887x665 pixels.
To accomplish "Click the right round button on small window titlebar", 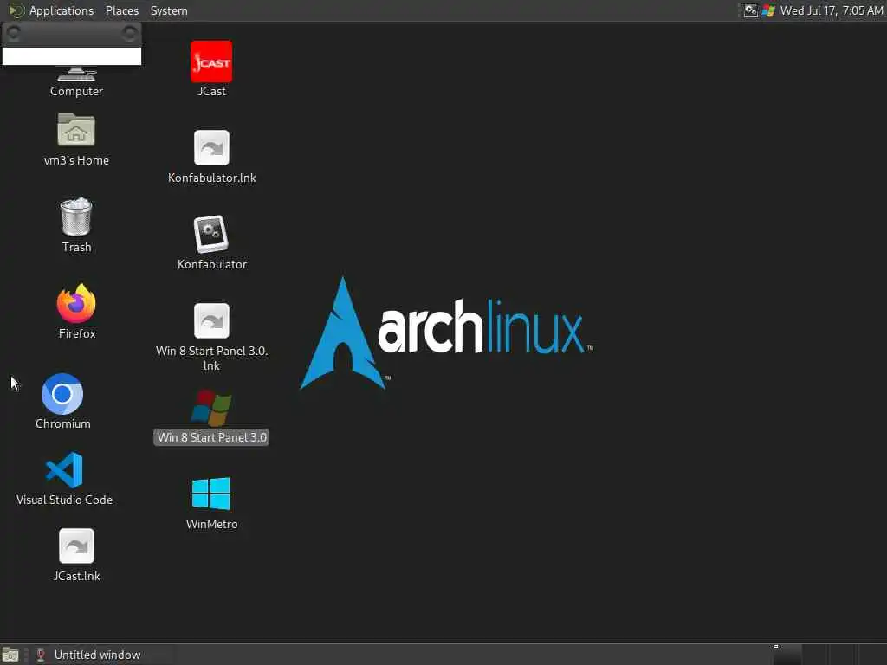I will point(130,34).
